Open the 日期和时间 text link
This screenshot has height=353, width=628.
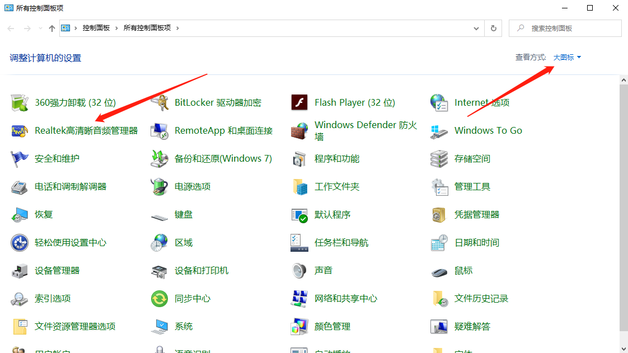pos(477,243)
